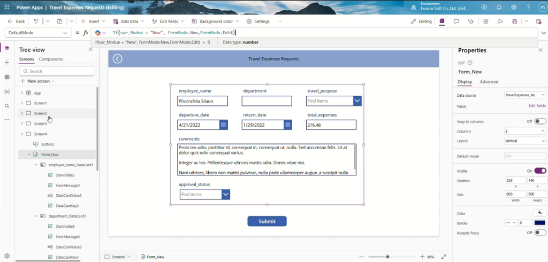Open the DefaultMode property dropdown
Image resolution: width=548 pixels, height=262 pixels.
37,33
